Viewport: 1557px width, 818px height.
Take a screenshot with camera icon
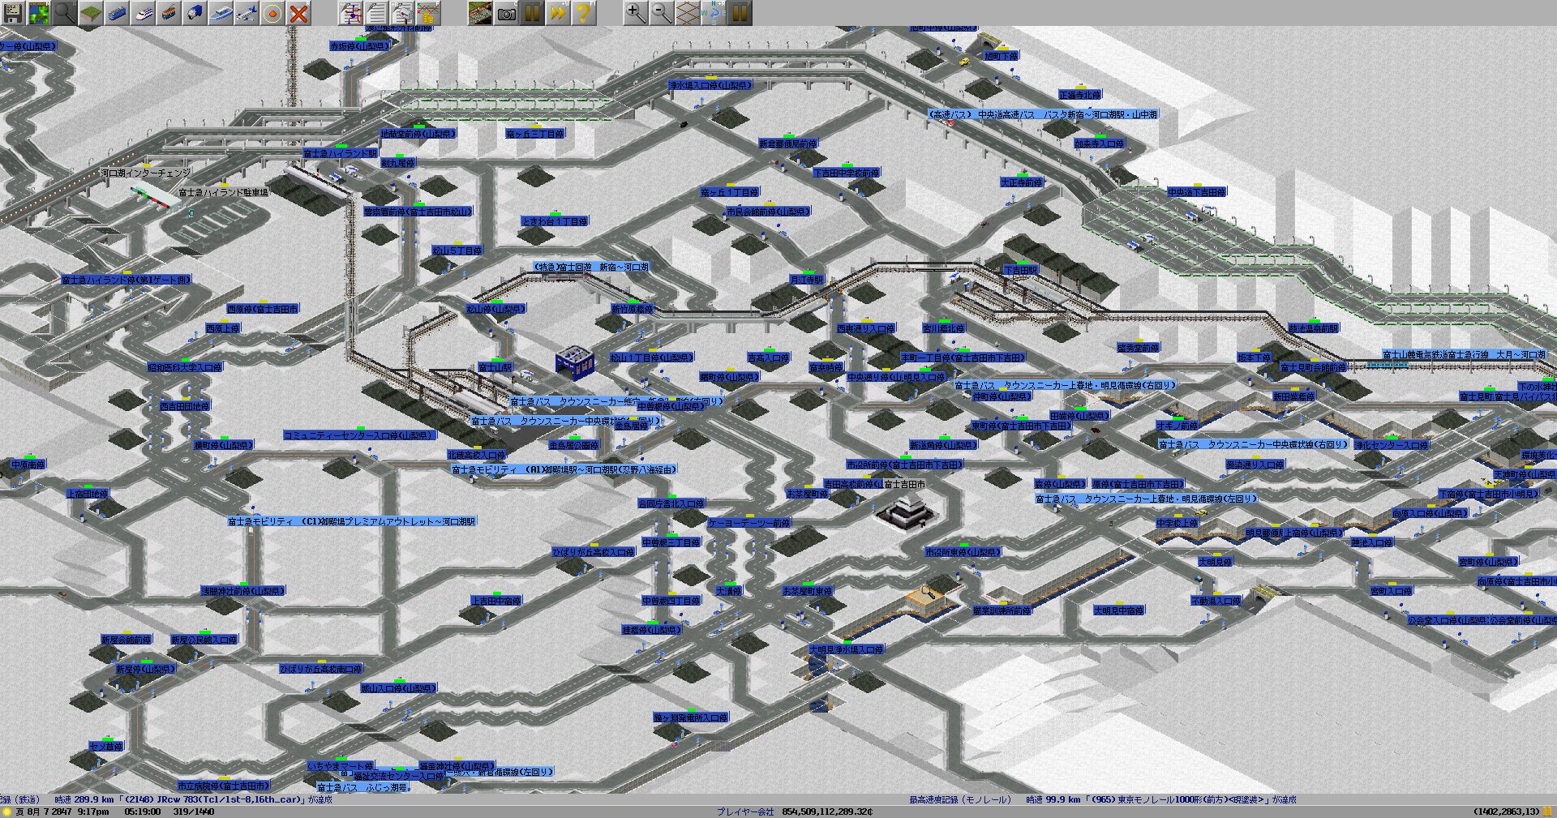coord(507,13)
